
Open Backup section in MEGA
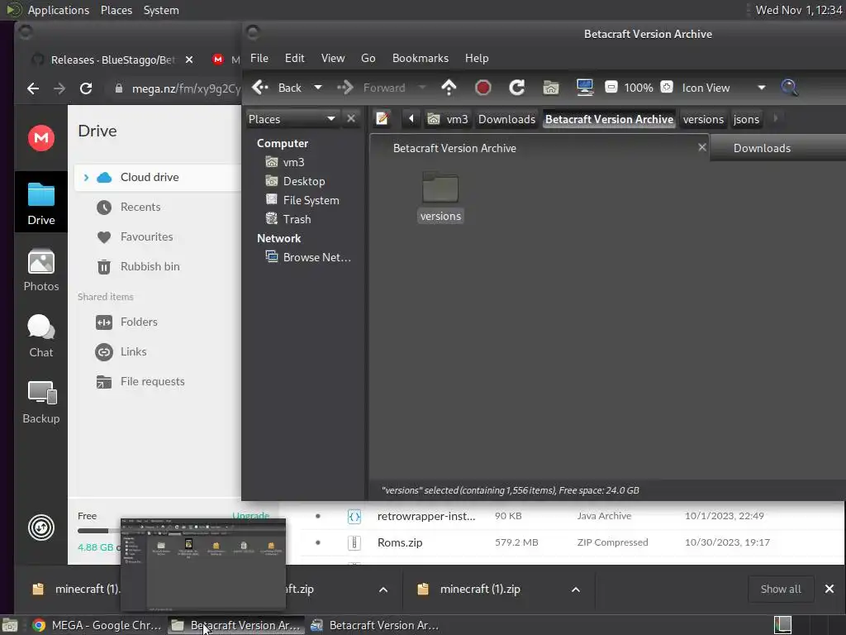pyautogui.click(x=41, y=402)
